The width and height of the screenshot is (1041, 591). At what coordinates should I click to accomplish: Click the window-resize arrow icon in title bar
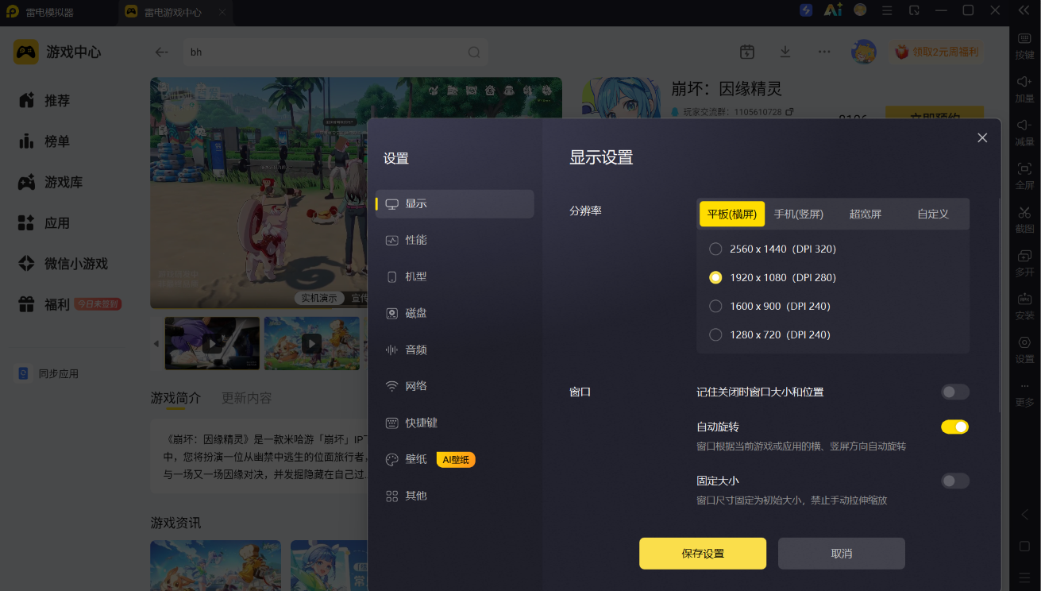pyautogui.click(x=914, y=10)
